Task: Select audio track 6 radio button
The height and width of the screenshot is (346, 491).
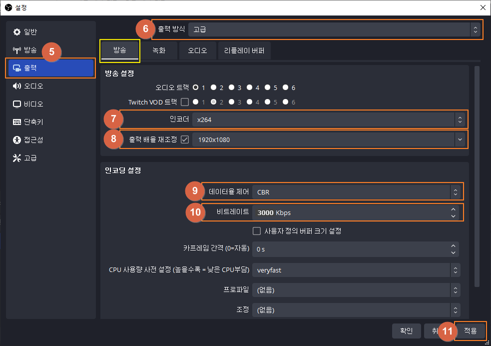Action: (x=286, y=87)
